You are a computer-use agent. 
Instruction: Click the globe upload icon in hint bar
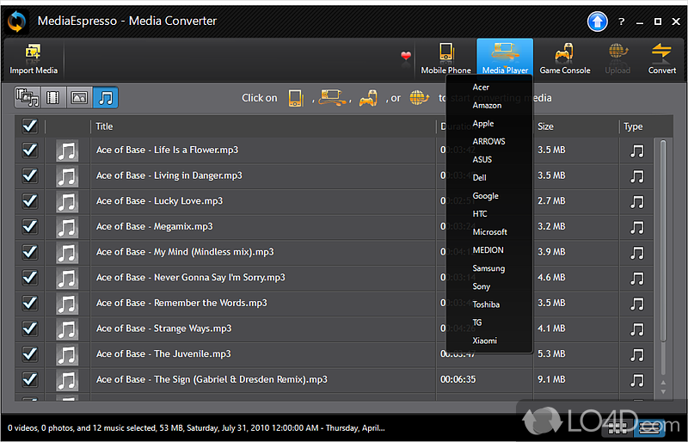pyautogui.click(x=419, y=97)
